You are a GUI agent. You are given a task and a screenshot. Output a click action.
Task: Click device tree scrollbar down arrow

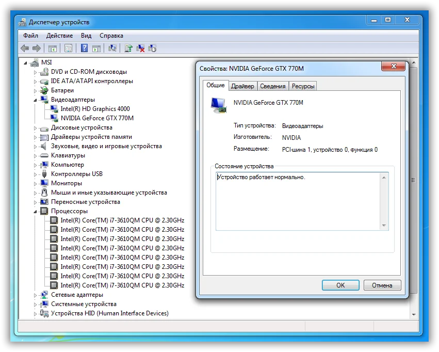pyautogui.click(x=414, y=315)
